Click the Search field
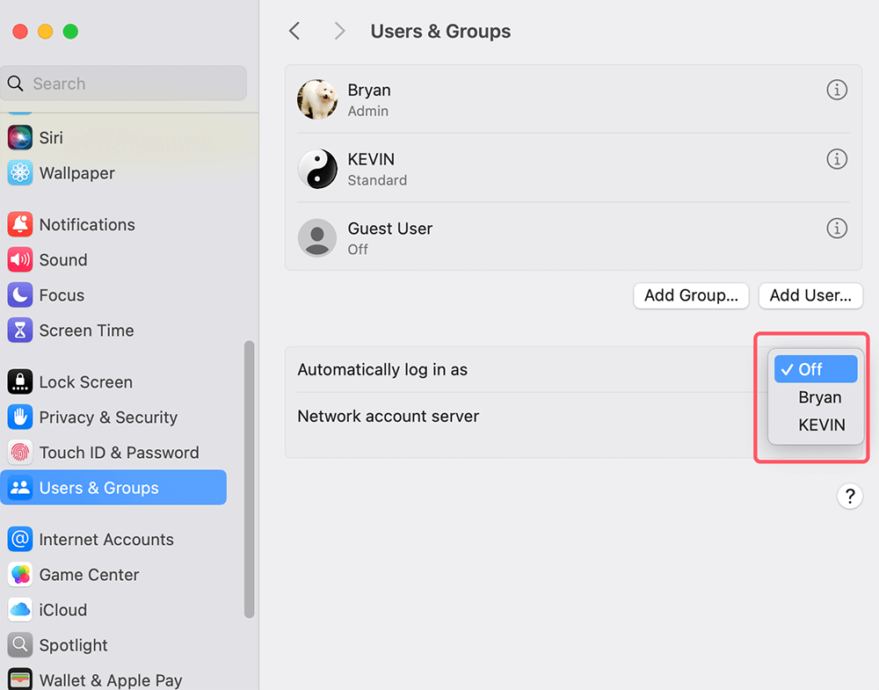The image size is (879, 690). [123, 83]
